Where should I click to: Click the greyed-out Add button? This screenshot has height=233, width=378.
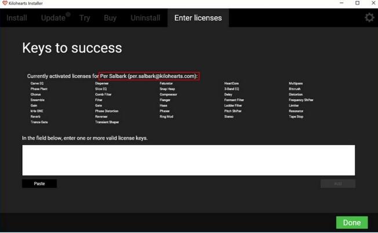[338, 184]
